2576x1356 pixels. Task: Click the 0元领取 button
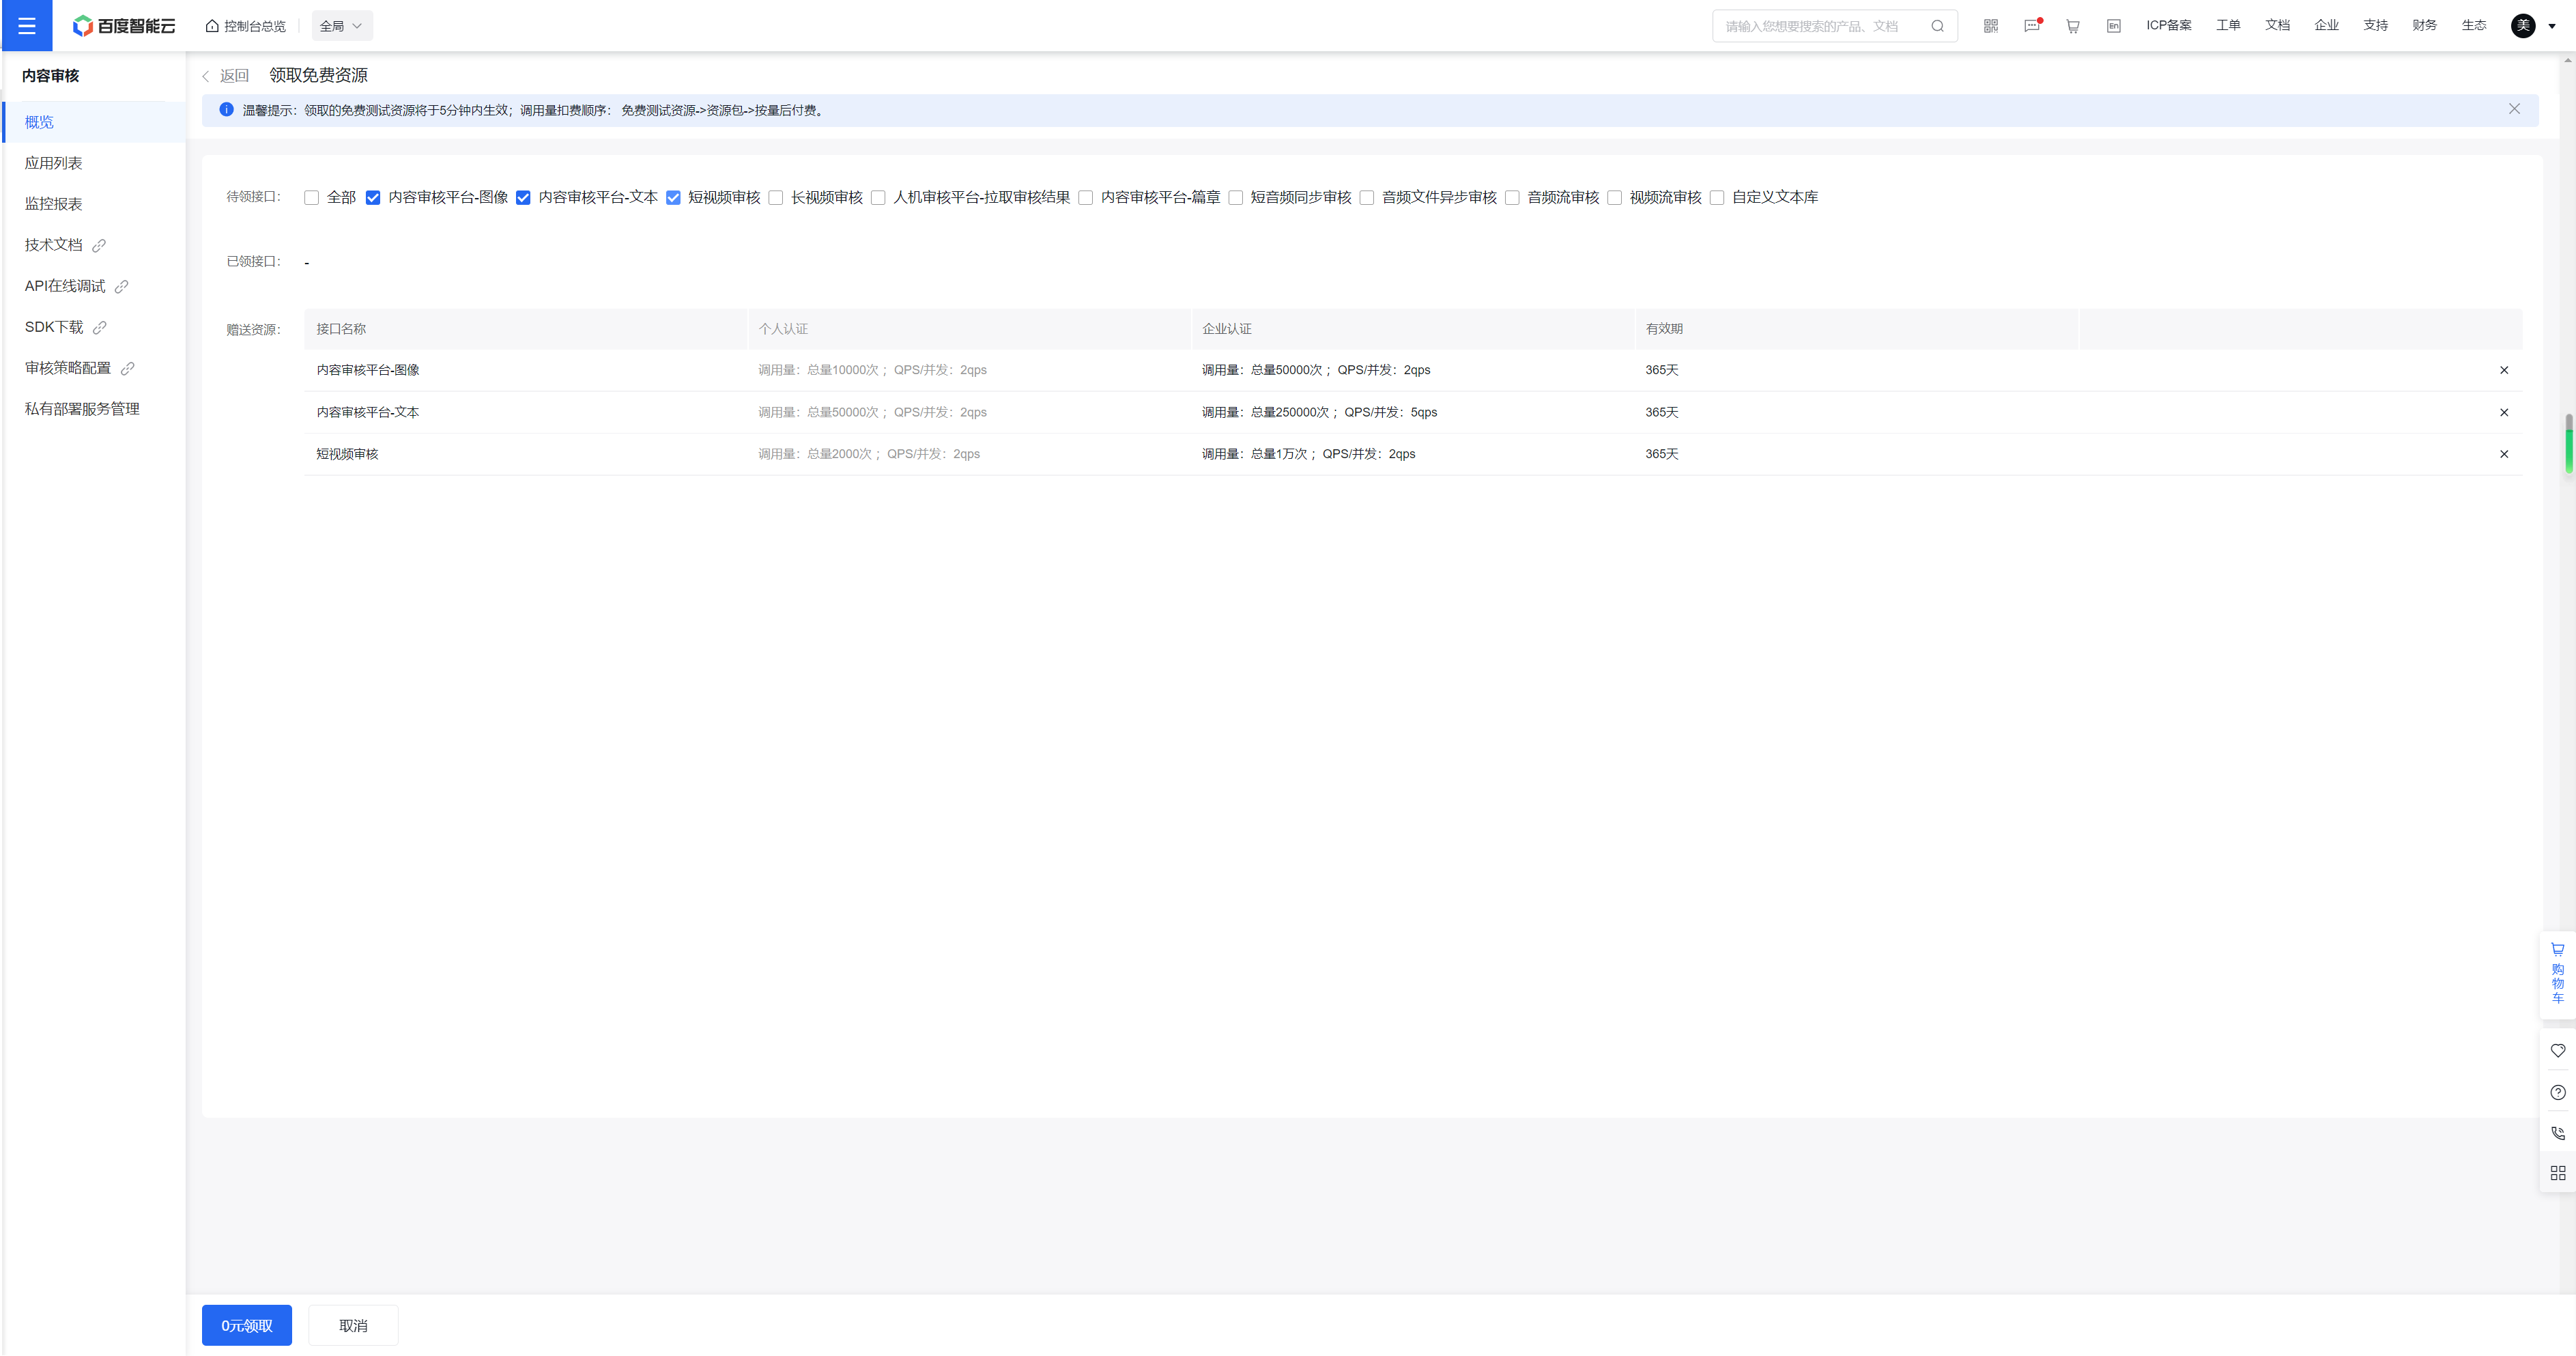tap(247, 1325)
